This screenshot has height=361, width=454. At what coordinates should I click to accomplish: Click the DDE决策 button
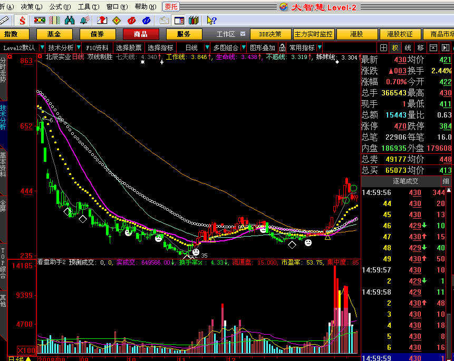(x=271, y=34)
